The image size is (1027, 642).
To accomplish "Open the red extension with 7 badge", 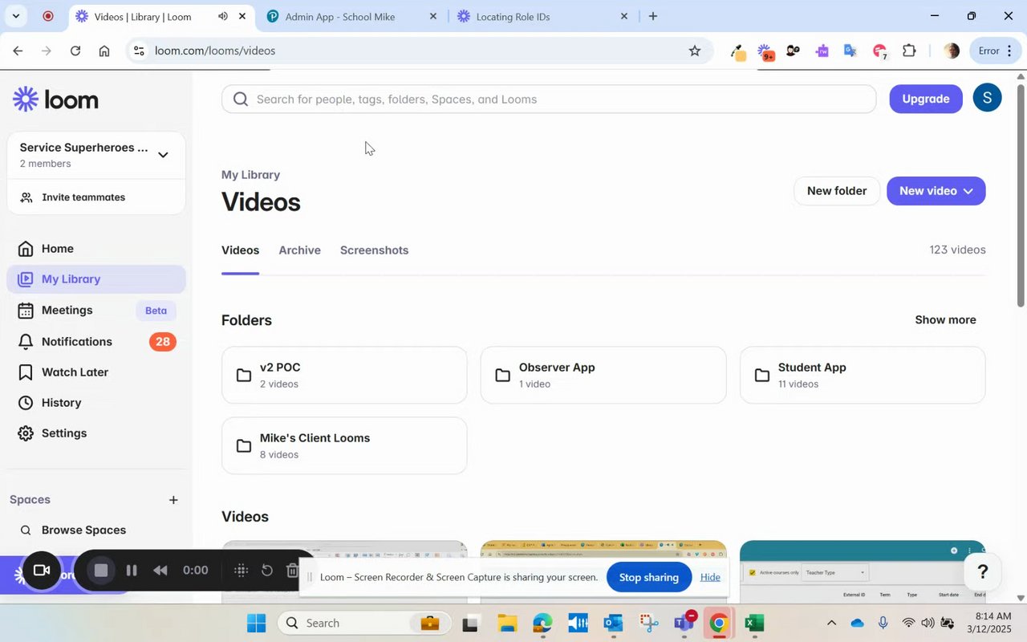I will click(879, 51).
